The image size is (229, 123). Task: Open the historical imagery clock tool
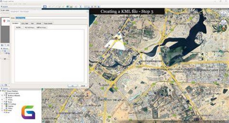point(68,7)
